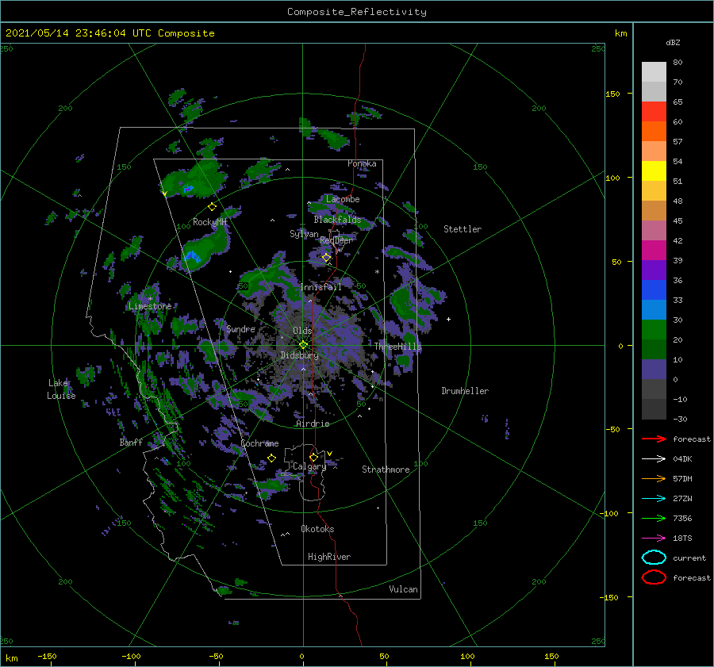Click the Strathmore label
The height and width of the screenshot is (667, 714).
(x=386, y=470)
